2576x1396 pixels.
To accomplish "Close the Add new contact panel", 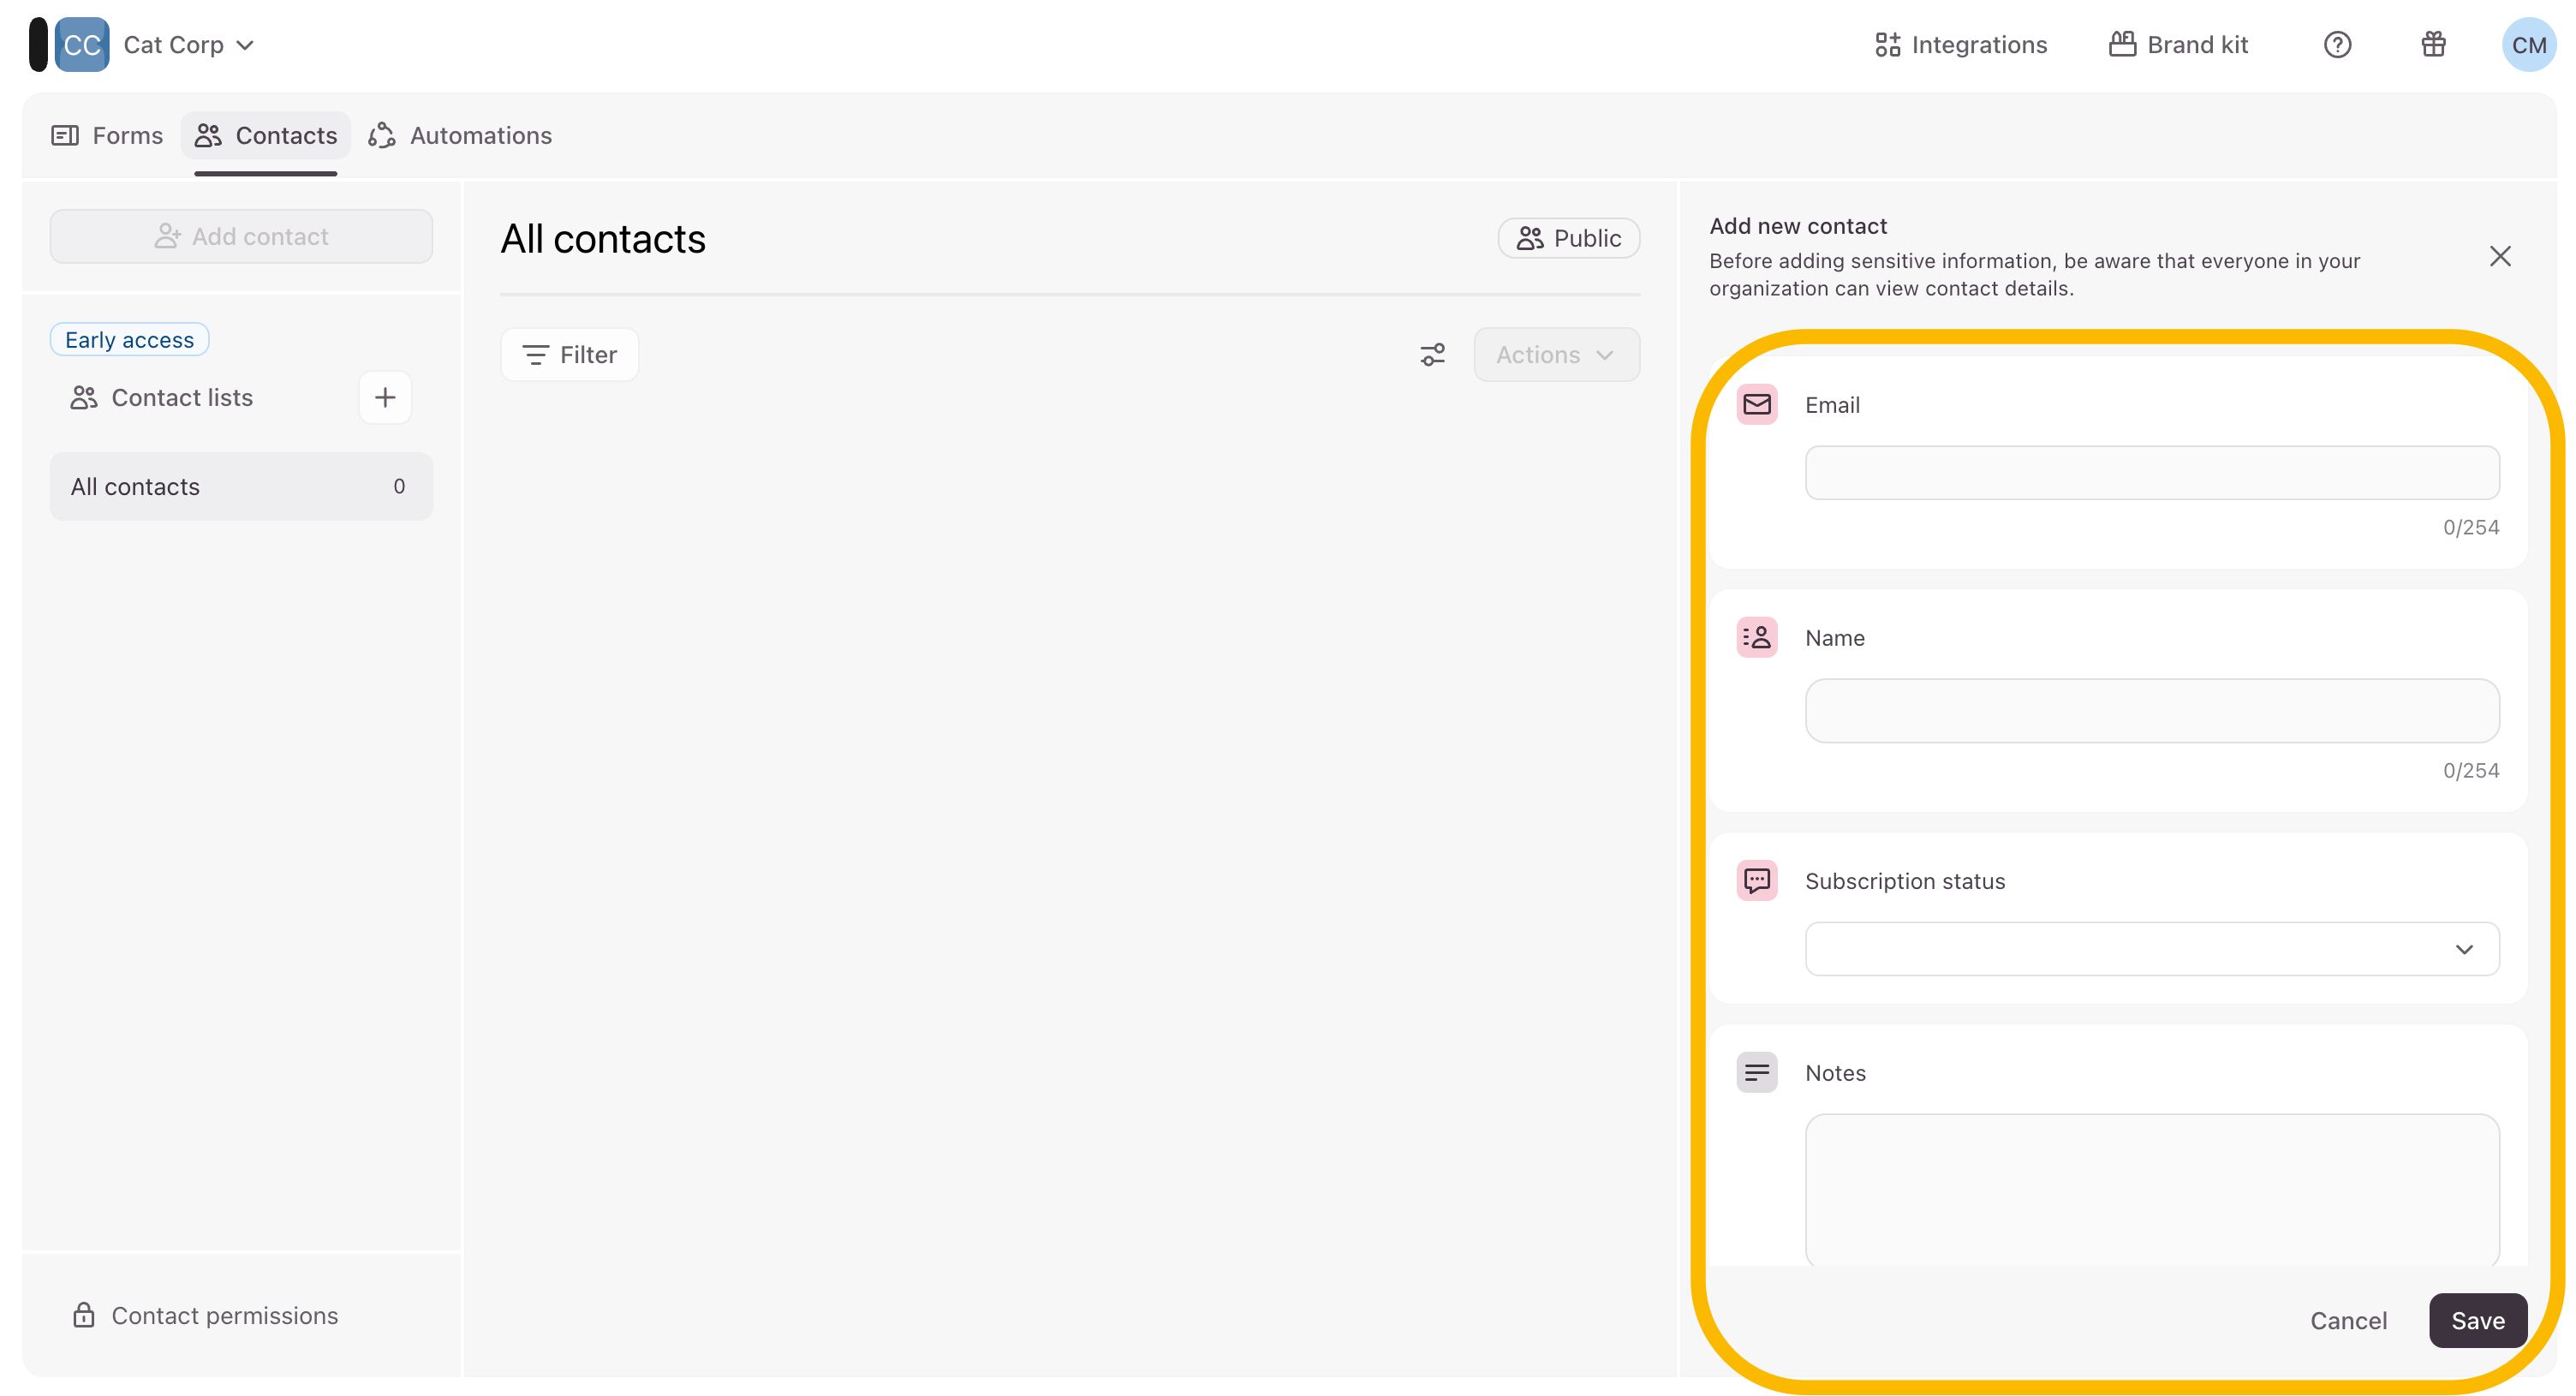I will [x=2500, y=257].
